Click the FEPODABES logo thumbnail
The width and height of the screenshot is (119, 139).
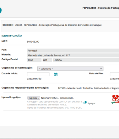click(115, 99)
